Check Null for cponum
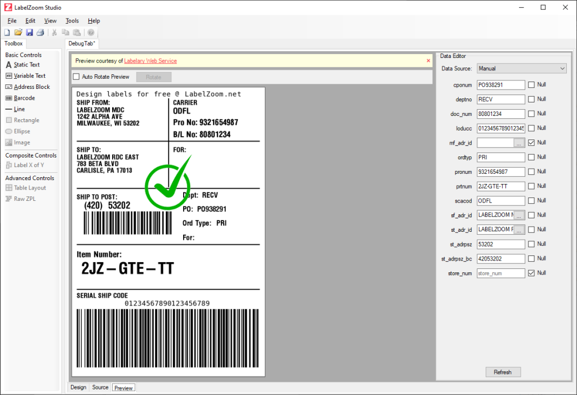This screenshot has height=395, width=577. (531, 85)
